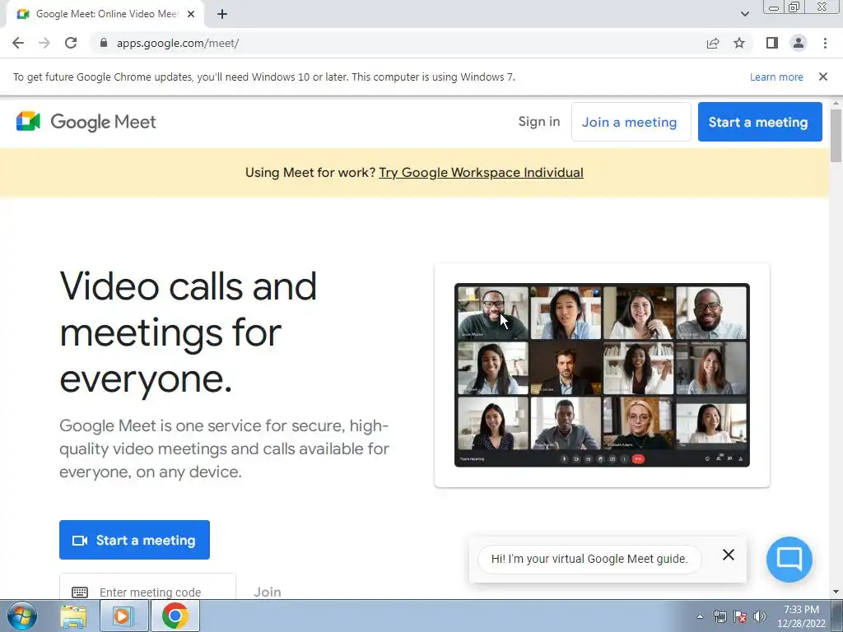Click the header Start a meeting button
Image resolution: width=843 pixels, height=632 pixels.
pos(760,122)
